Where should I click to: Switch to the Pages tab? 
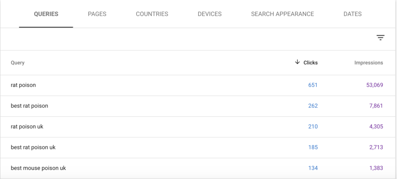97,14
